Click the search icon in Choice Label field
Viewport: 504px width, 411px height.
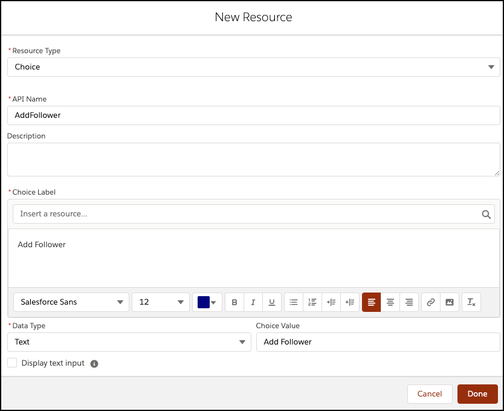(x=486, y=213)
